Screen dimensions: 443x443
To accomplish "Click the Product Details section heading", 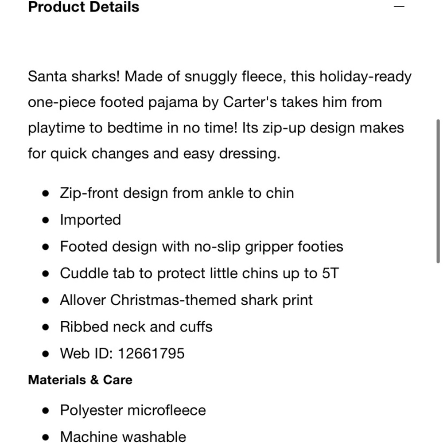I will [x=84, y=7].
